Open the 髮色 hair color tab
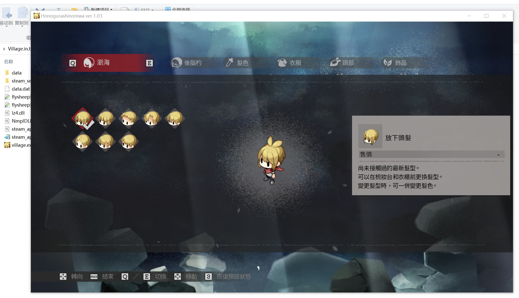This screenshot has width=519, height=298. pyautogui.click(x=237, y=63)
